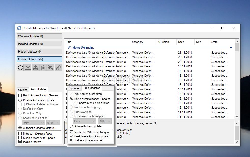Click the Update Manager app icon in title bar
The height and width of the screenshot is (157, 250).
(19, 28)
